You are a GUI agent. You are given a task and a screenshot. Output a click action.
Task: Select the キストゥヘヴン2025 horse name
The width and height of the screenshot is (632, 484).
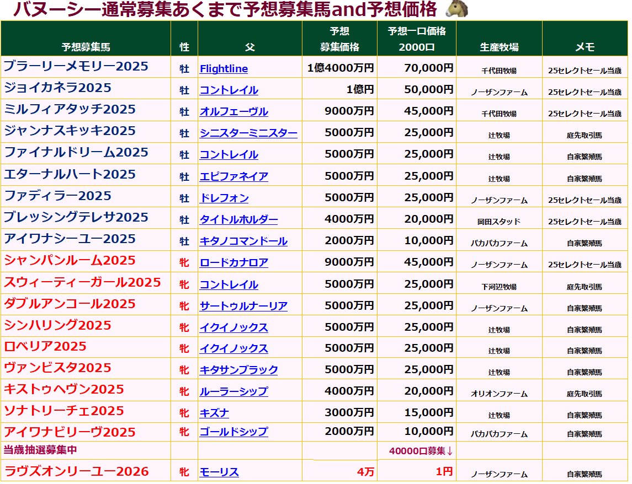tap(63, 389)
